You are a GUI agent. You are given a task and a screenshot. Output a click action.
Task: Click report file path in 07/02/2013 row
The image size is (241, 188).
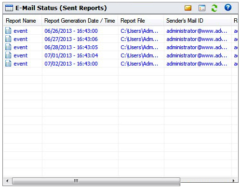pyautogui.click(x=139, y=64)
